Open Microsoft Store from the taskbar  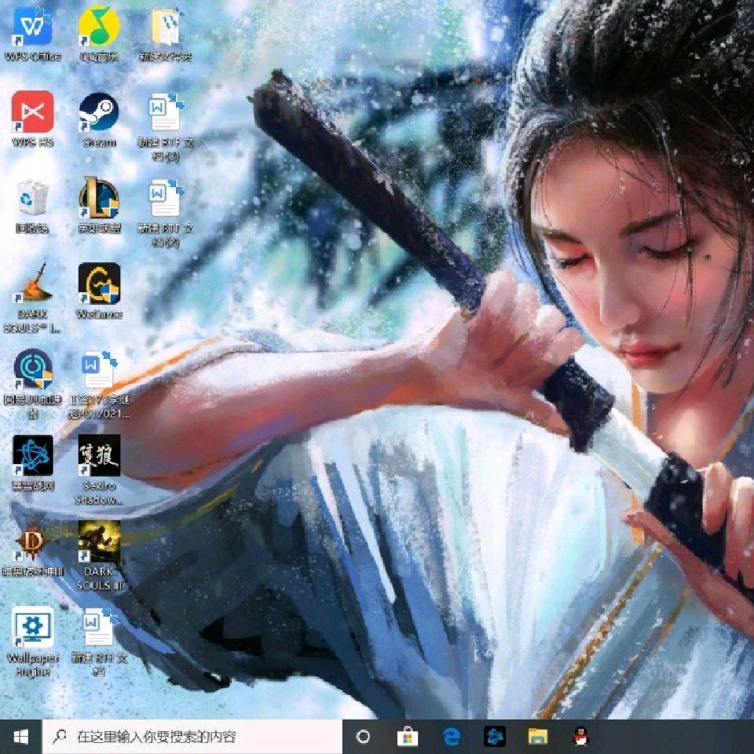[408, 737]
